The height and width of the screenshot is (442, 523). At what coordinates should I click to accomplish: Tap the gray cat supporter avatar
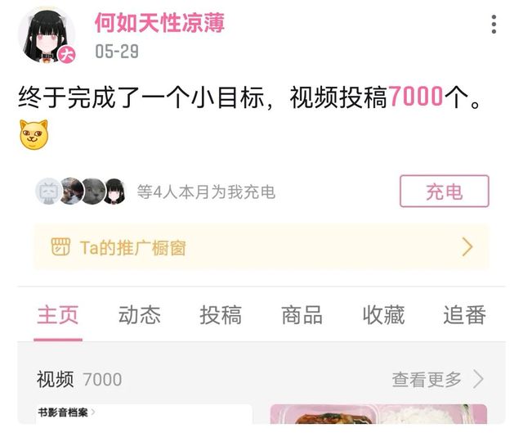[93, 191]
